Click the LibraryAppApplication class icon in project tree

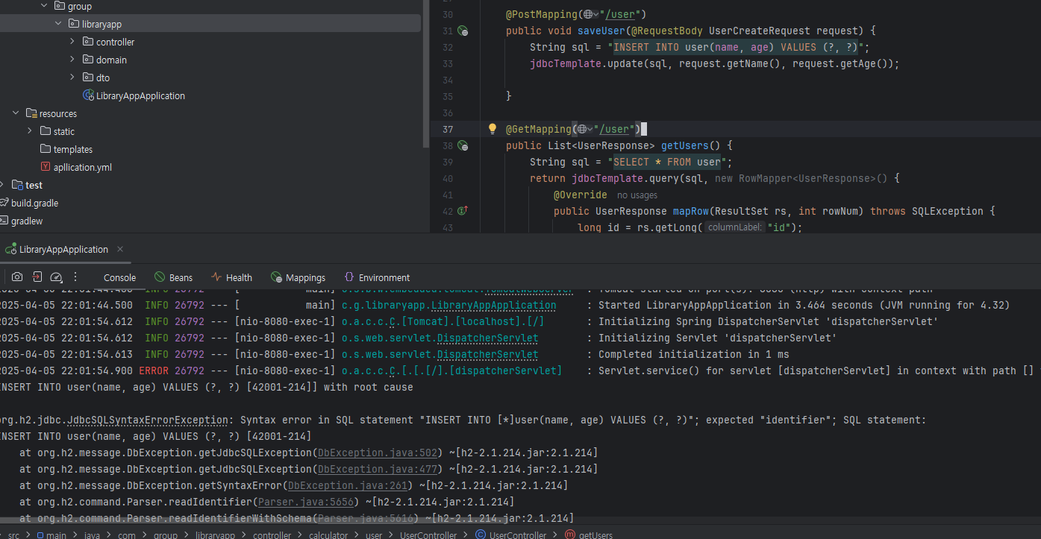[88, 95]
